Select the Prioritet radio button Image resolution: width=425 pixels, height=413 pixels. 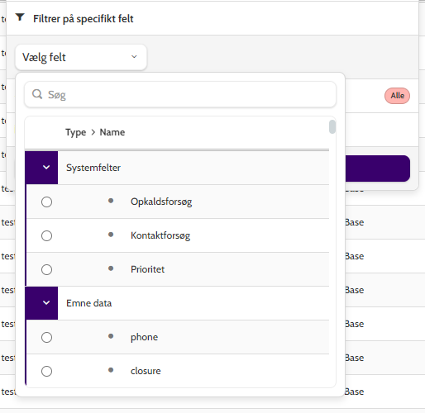click(46, 269)
